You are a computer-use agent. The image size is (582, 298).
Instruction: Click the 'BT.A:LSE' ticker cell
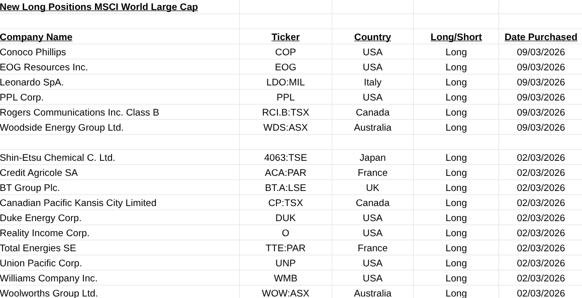[285, 188]
